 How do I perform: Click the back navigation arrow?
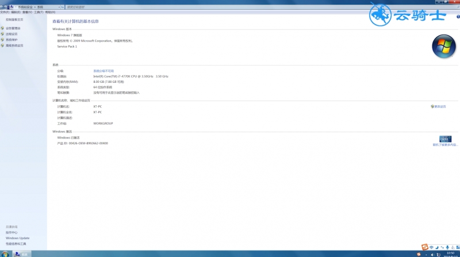[2, 7]
